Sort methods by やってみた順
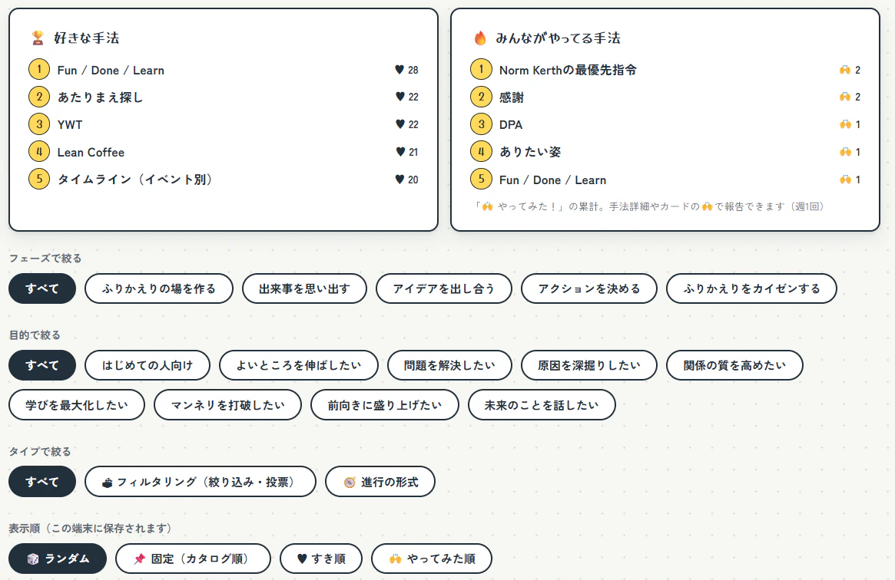The image size is (895, 580). pyautogui.click(x=432, y=559)
